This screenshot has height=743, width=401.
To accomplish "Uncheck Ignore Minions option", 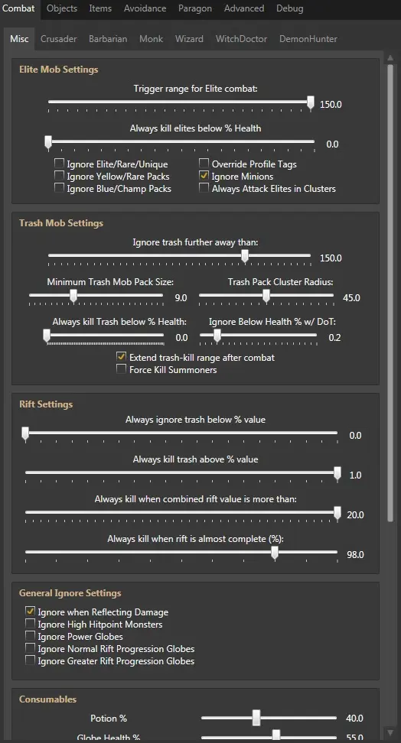I will (204, 177).
